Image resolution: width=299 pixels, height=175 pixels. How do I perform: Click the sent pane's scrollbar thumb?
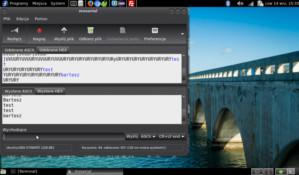[184, 115]
